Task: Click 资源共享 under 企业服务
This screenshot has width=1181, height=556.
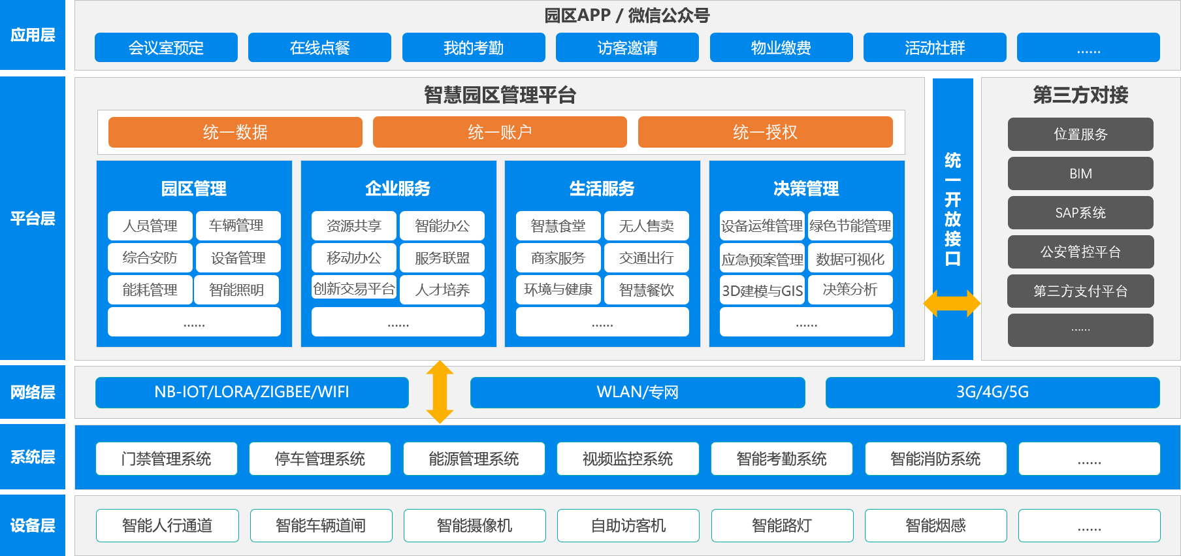Action: coord(354,225)
